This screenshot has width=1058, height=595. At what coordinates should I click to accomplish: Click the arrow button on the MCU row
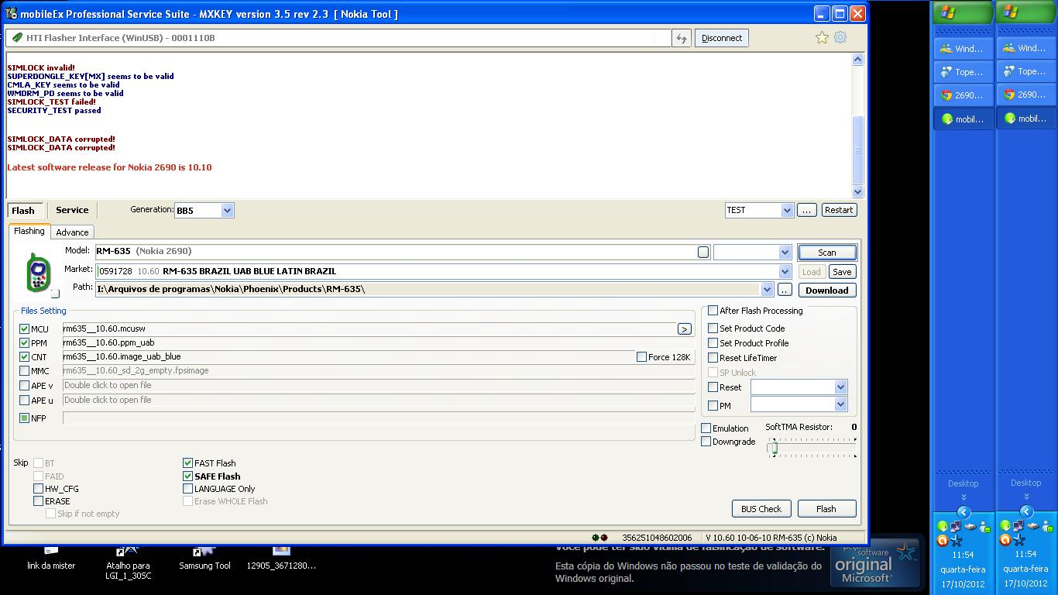684,329
